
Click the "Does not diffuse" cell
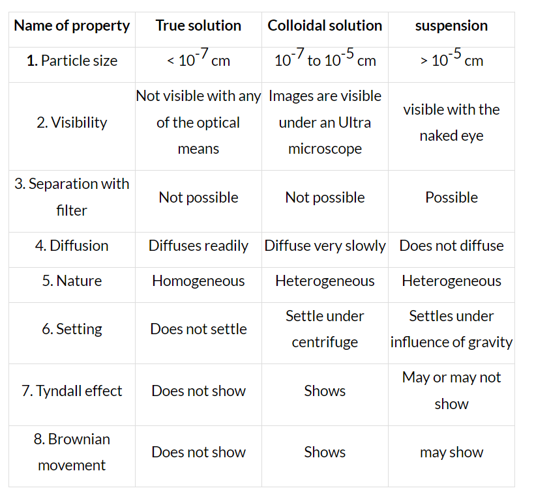click(451, 246)
